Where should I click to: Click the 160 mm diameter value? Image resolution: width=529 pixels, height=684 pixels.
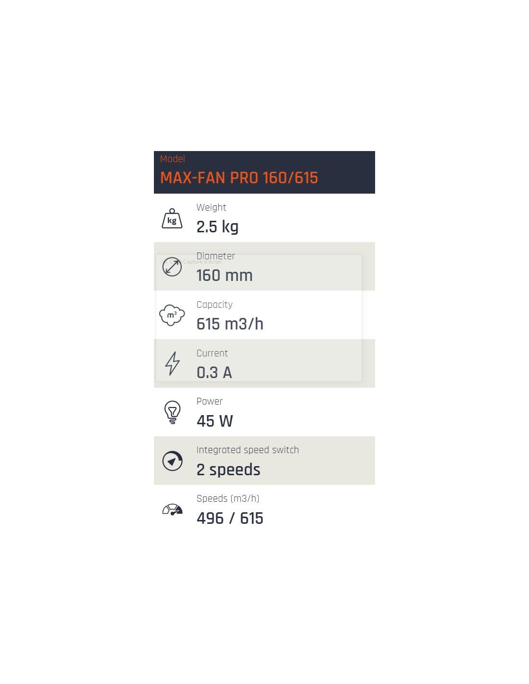[225, 276]
